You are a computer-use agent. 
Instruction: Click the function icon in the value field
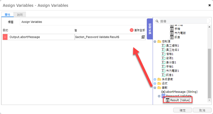pos(143,37)
